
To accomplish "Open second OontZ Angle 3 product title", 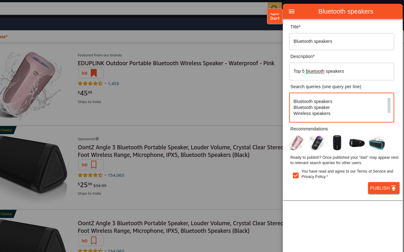I will 180,227.
